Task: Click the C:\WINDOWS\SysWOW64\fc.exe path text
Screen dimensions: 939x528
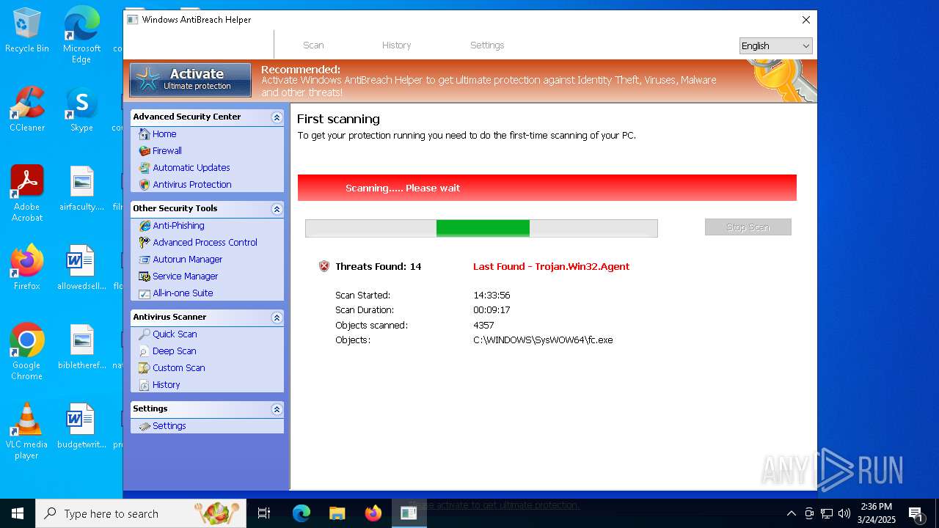Action: coord(543,340)
